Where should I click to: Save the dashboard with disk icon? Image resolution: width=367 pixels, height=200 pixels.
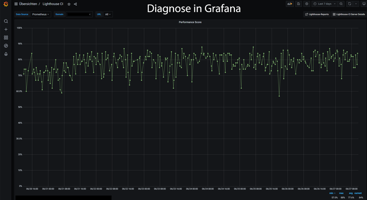(x=298, y=4)
